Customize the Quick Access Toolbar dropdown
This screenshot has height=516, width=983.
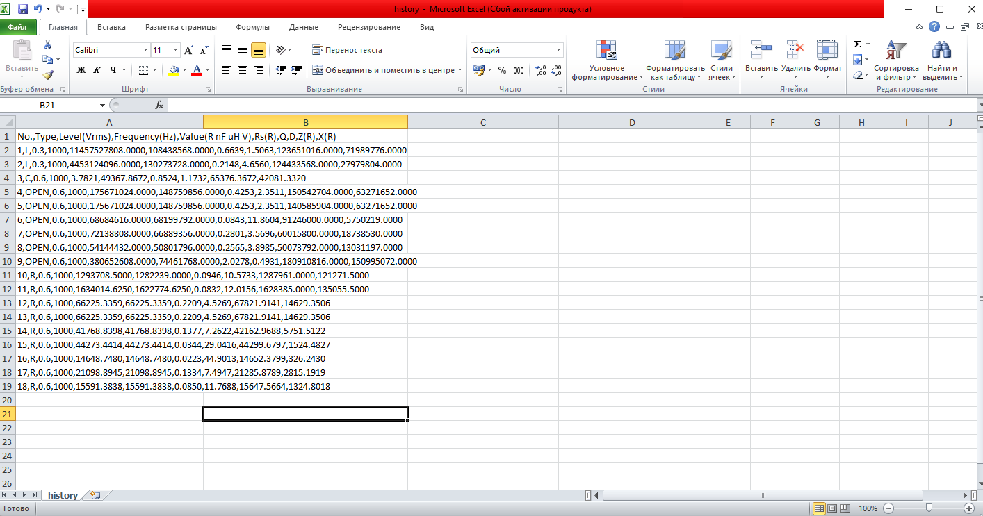tap(83, 10)
